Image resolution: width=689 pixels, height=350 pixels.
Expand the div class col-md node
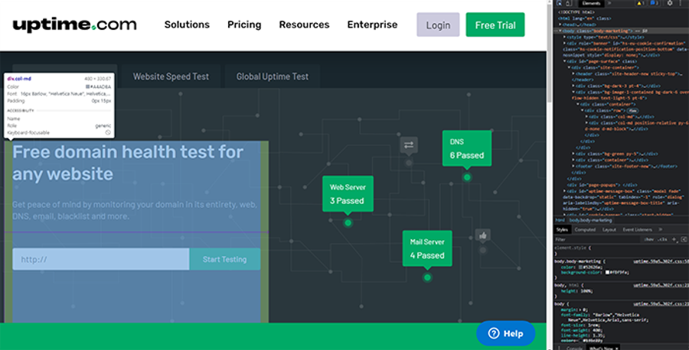pos(586,117)
